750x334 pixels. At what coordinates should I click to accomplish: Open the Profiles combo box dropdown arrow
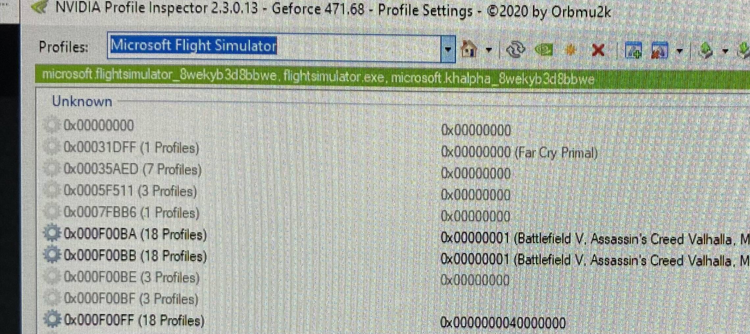pos(448,49)
